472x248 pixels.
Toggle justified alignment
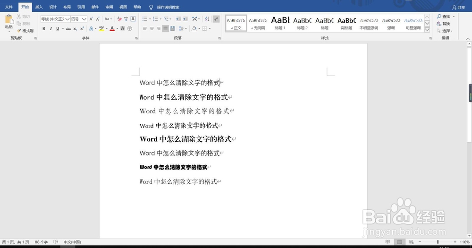(165, 29)
